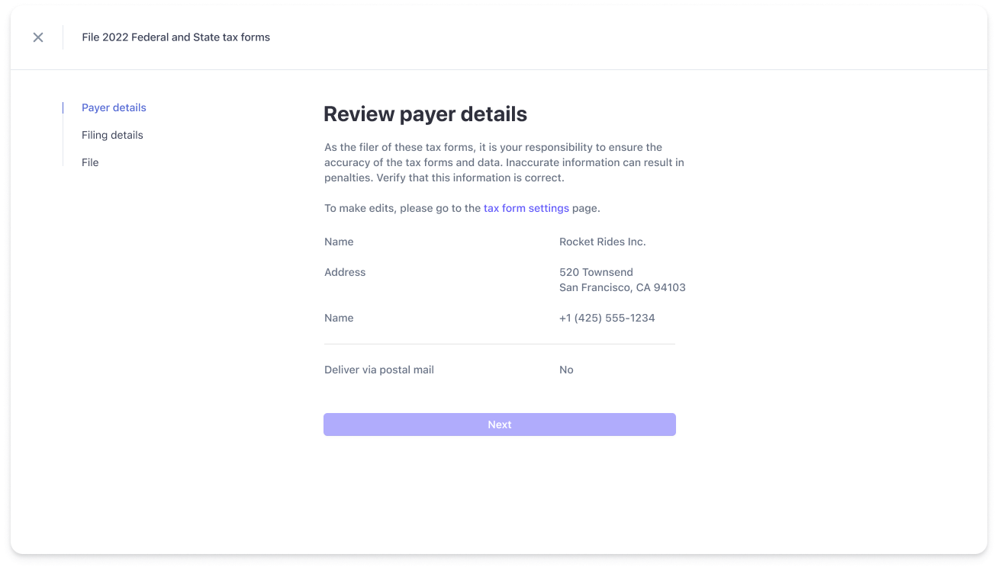Click the accuracy disclaimer paragraph
998x570 pixels.
(504, 162)
